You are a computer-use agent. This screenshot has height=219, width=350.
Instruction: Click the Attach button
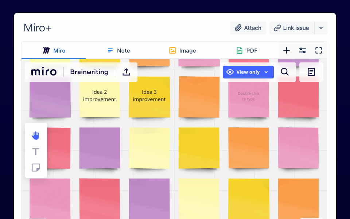248,28
